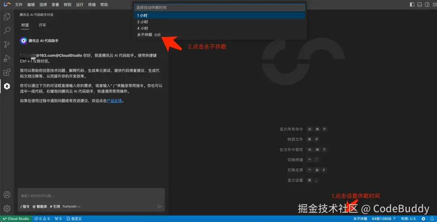The height and width of the screenshot is (222, 437).
Task: Click the 腾讯云 AI 代码助手 avatar icon
Action: click(x=23, y=41)
